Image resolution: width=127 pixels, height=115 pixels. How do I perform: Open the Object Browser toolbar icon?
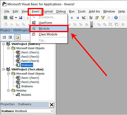[103, 17]
